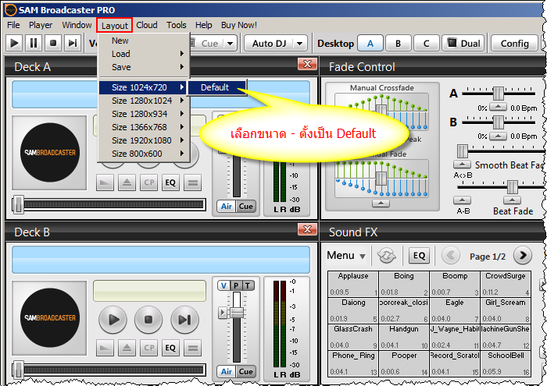Select Deck B V volume mode
This screenshot has width=547, height=386.
(x=224, y=285)
